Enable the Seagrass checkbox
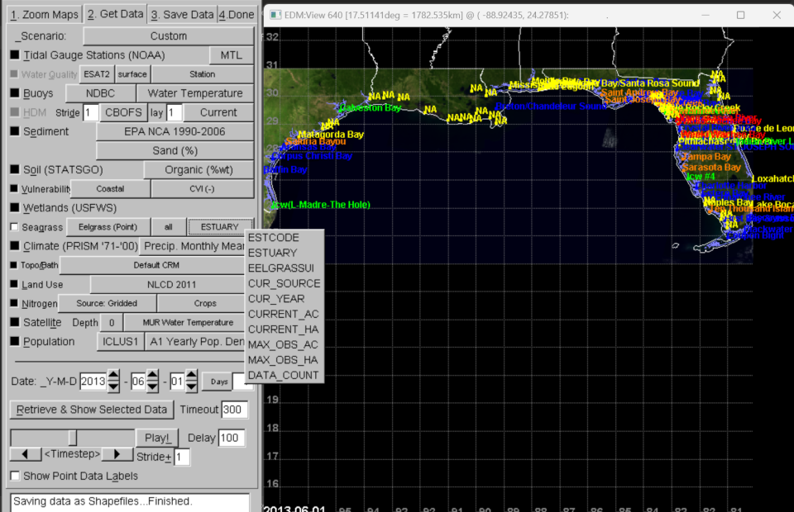The width and height of the screenshot is (794, 512). click(x=14, y=227)
